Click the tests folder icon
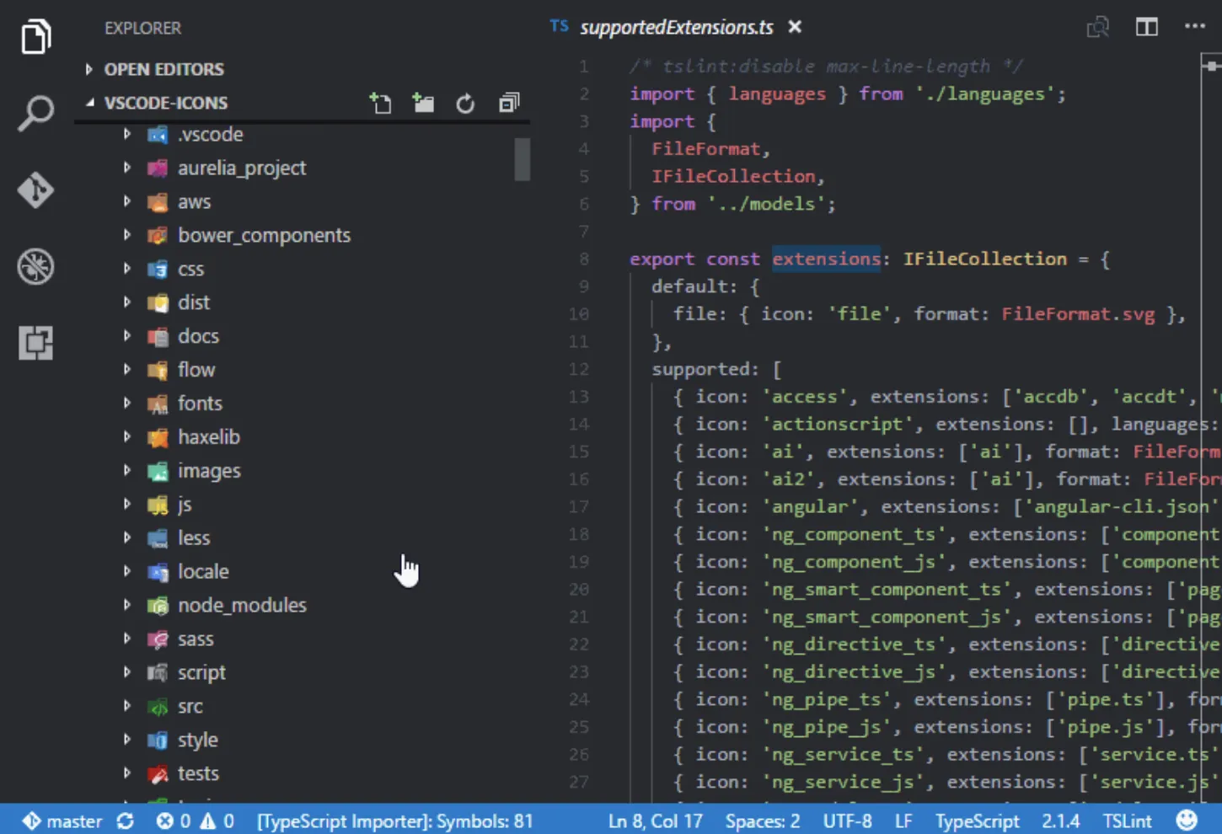Image resolution: width=1222 pixels, height=834 pixels. coord(158,773)
